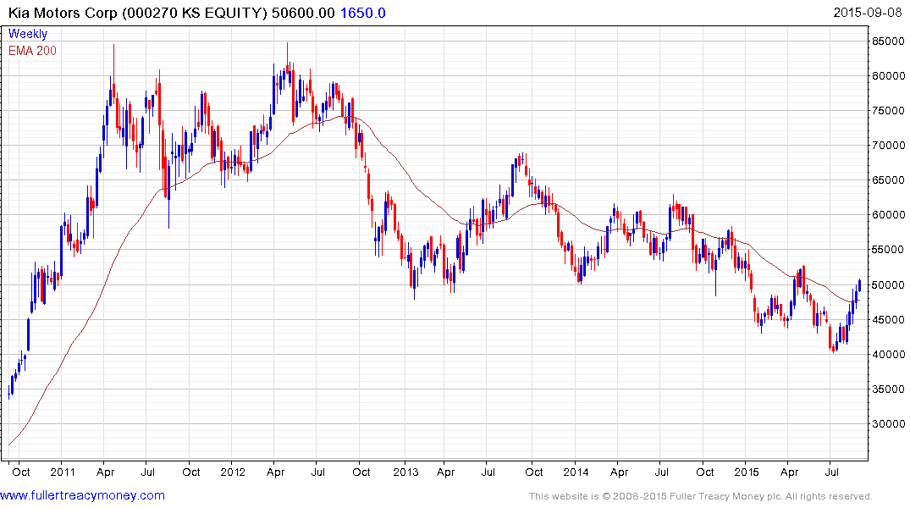The width and height of the screenshot is (910, 508).
Task: Click the 2013 year label on time axis
Action: (405, 472)
